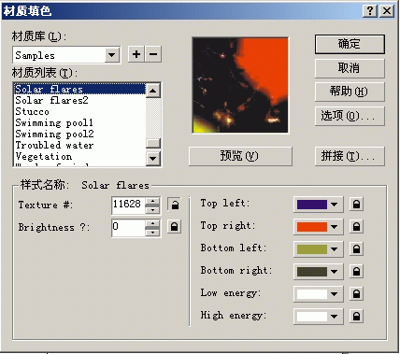400x354 pixels.
Task: Click the Texture # value field 11628
Action: [128, 205]
